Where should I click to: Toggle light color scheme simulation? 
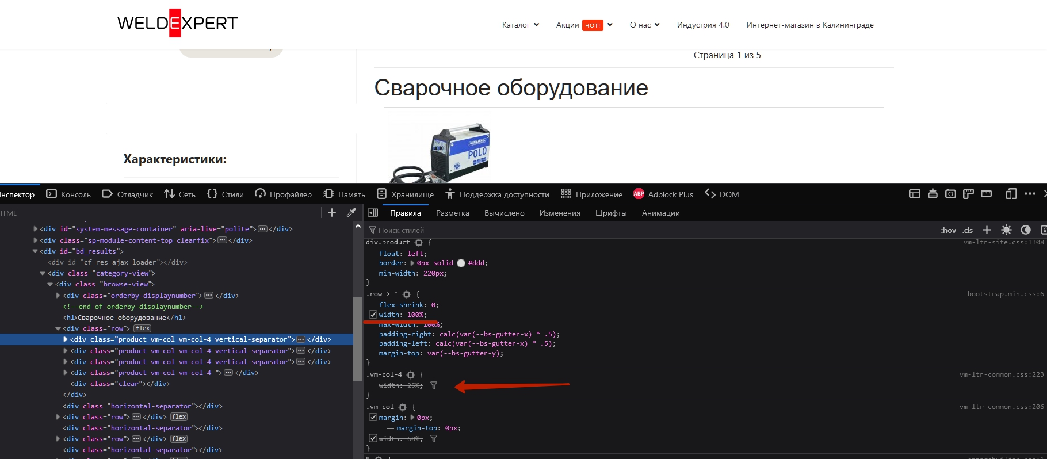pos(1006,230)
